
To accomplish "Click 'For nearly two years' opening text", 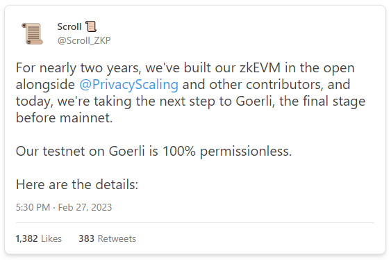I will (78, 68).
